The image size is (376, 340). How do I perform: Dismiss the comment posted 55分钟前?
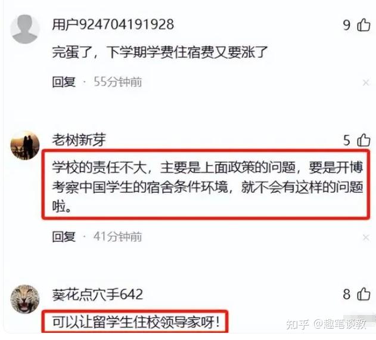pyautogui.click(x=366, y=82)
